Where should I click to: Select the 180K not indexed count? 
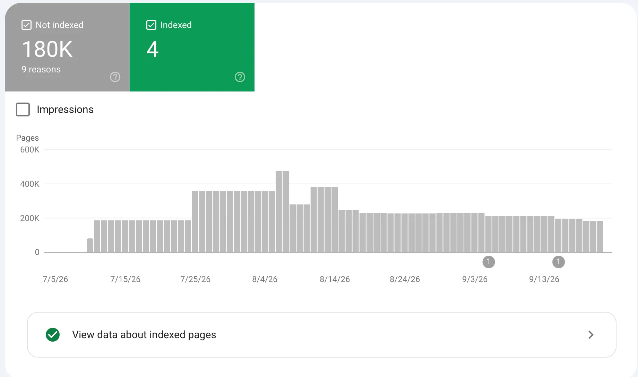pyautogui.click(x=48, y=49)
